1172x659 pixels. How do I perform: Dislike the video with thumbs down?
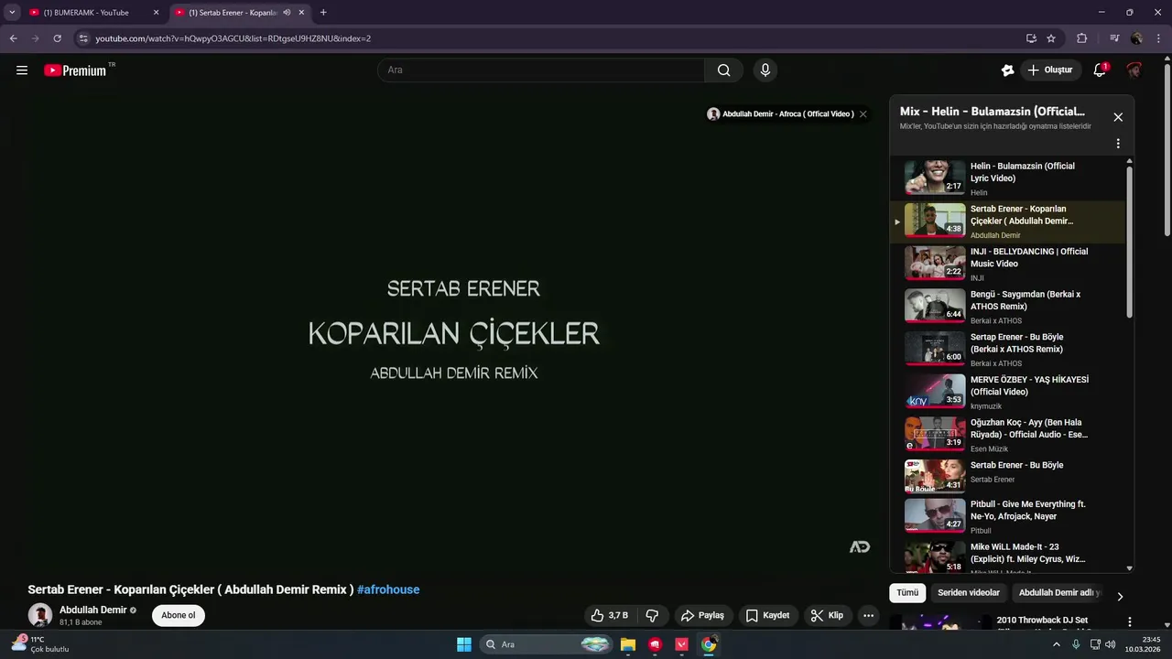tap(653, 615)
